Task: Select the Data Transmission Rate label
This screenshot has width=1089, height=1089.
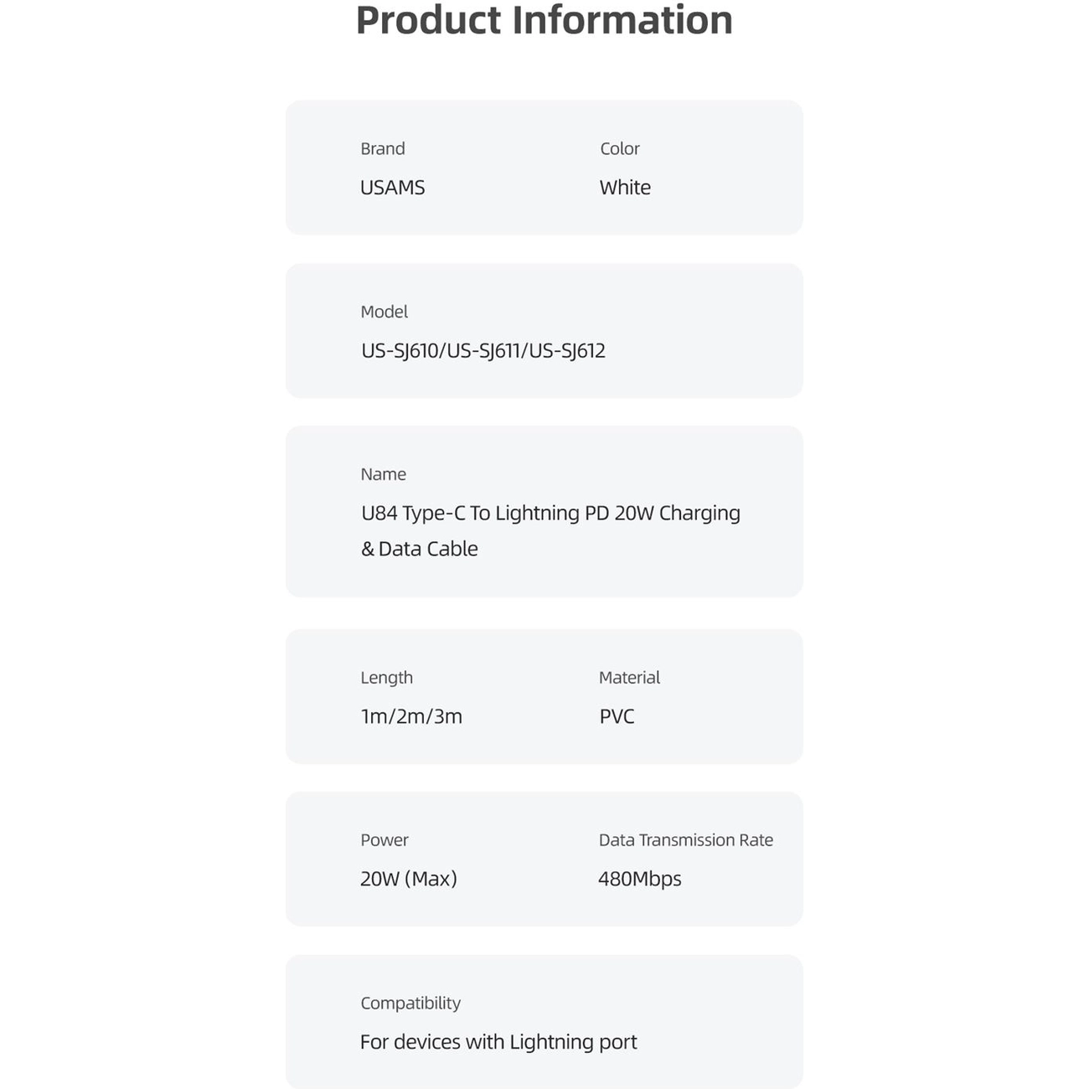Action: coord(686,840)
